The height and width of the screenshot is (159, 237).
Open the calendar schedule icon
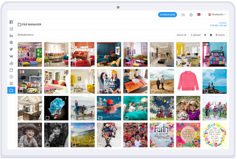point(11,70)
